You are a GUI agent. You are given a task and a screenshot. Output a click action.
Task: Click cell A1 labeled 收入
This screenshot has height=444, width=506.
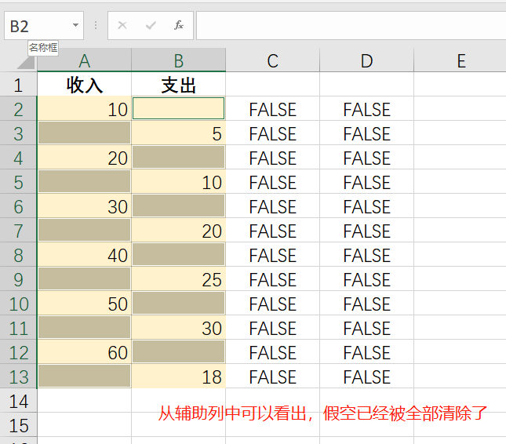click(x=84, y=85)
